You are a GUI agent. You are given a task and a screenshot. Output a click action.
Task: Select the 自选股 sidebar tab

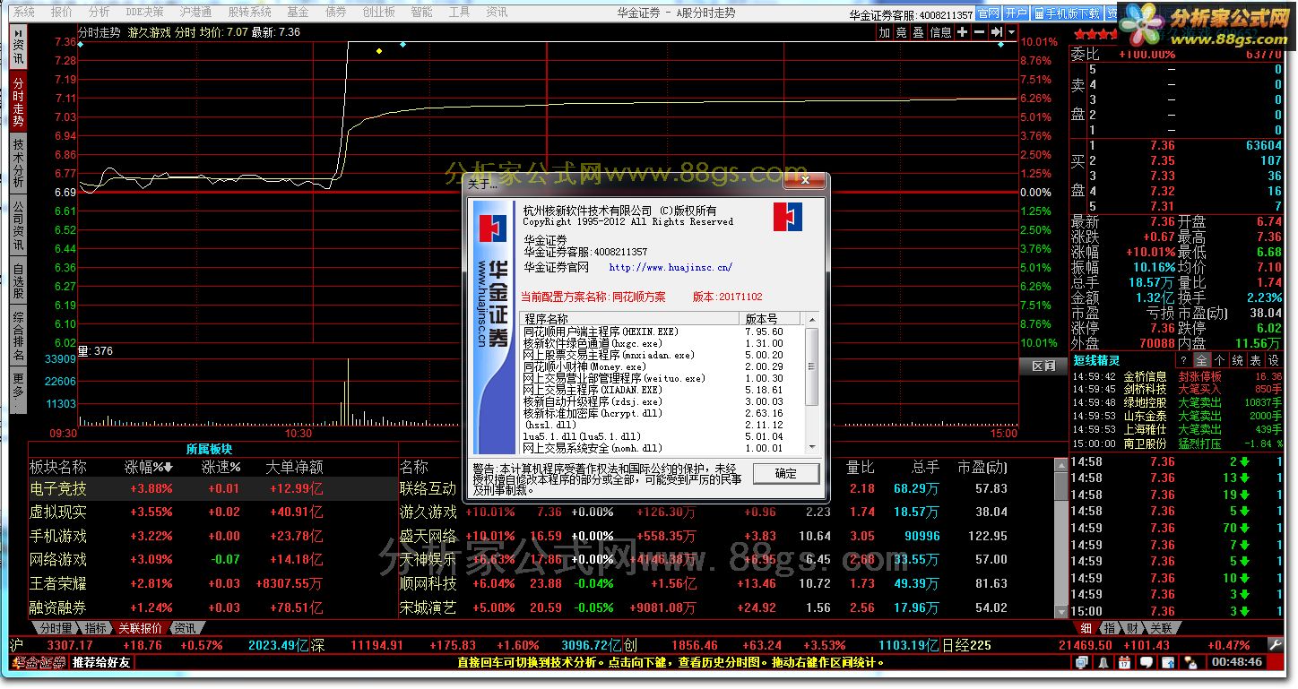[19, 280]
